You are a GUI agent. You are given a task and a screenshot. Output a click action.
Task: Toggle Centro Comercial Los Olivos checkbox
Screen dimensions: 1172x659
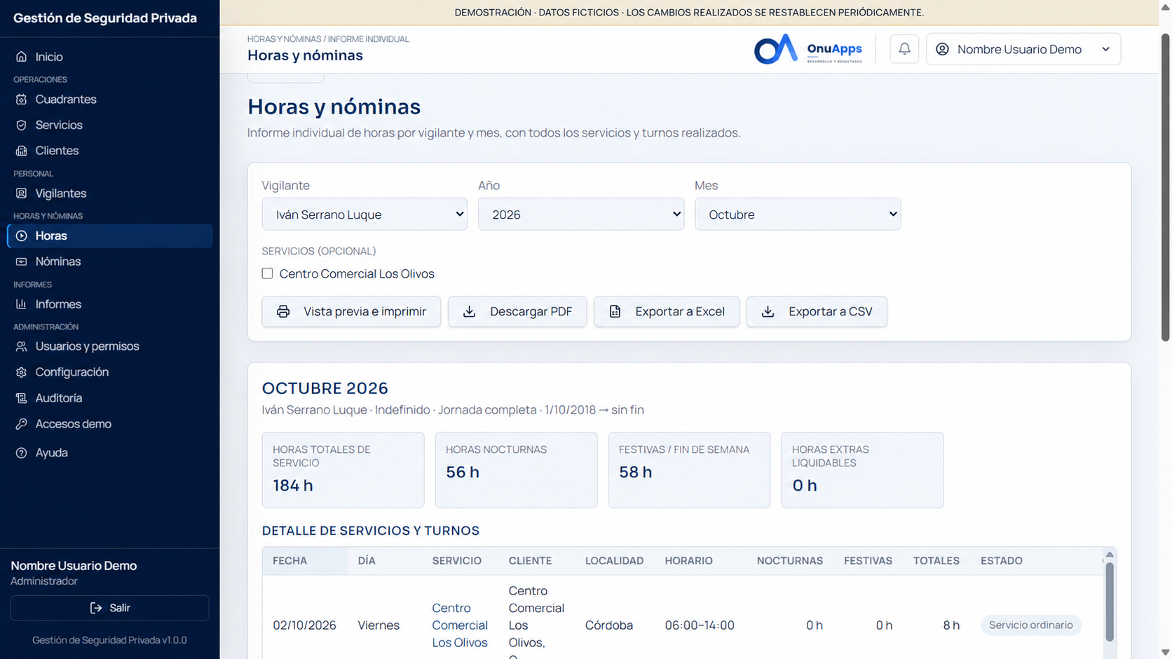(267, 273)
